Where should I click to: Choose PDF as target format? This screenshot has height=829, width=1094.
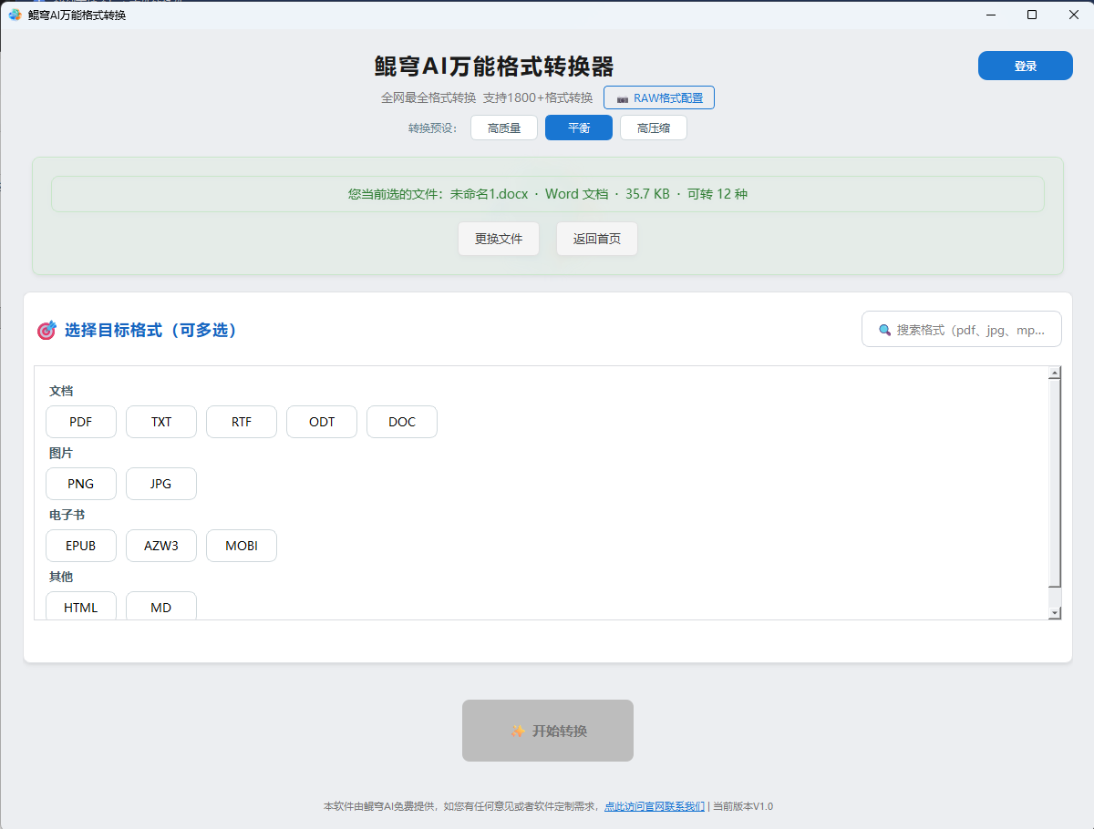(x=81, y=422)
